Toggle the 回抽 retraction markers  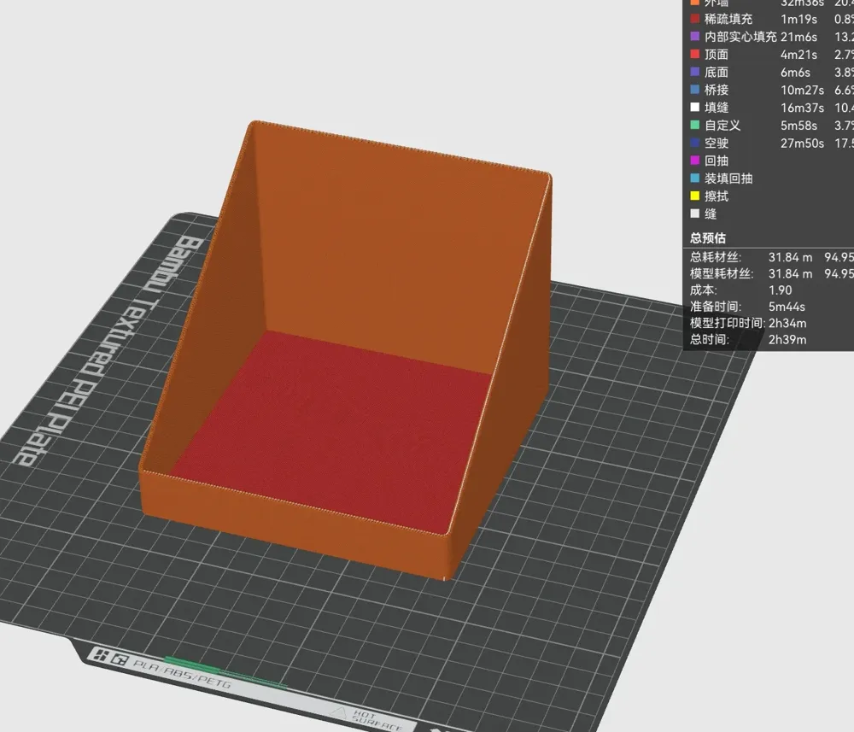point(717,161)
